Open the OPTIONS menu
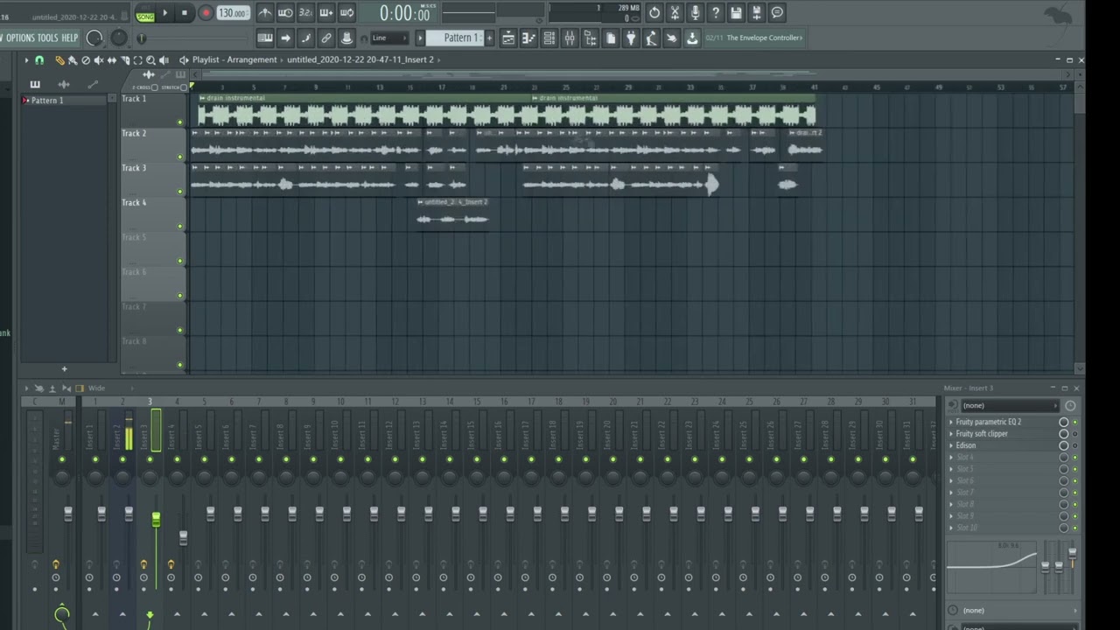Screen dimensions: 1120x630 (x=20, y=38)
